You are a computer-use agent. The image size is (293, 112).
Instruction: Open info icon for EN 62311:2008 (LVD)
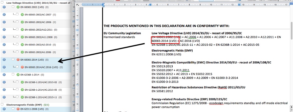coord(4,109)
